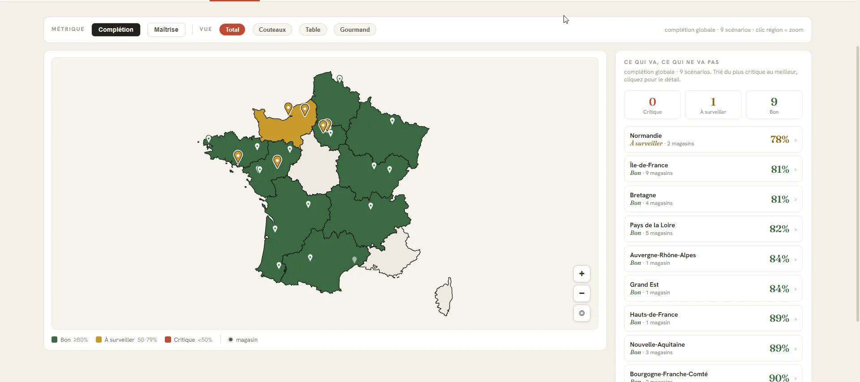Reset the map view with the target icon
The width and height of the screenshot is (860, 382).
pyautogui.click(x=581, y=313)
